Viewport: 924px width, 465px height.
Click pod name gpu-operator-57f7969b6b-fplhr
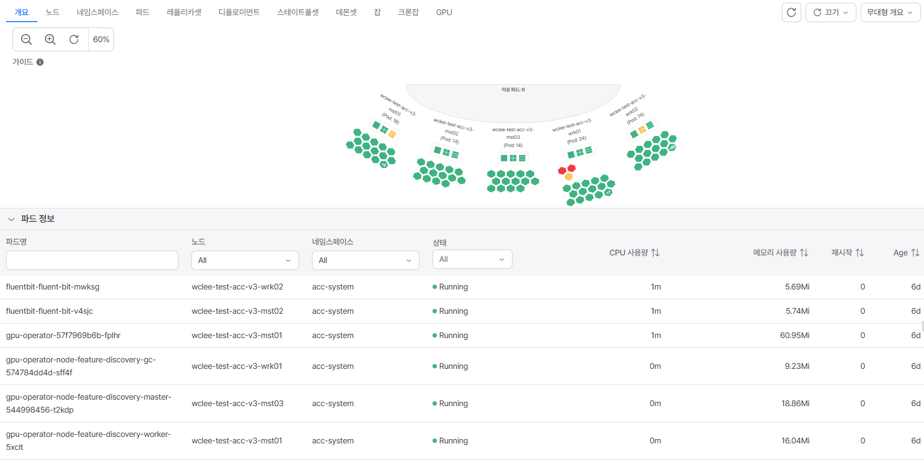pos(63,335)
